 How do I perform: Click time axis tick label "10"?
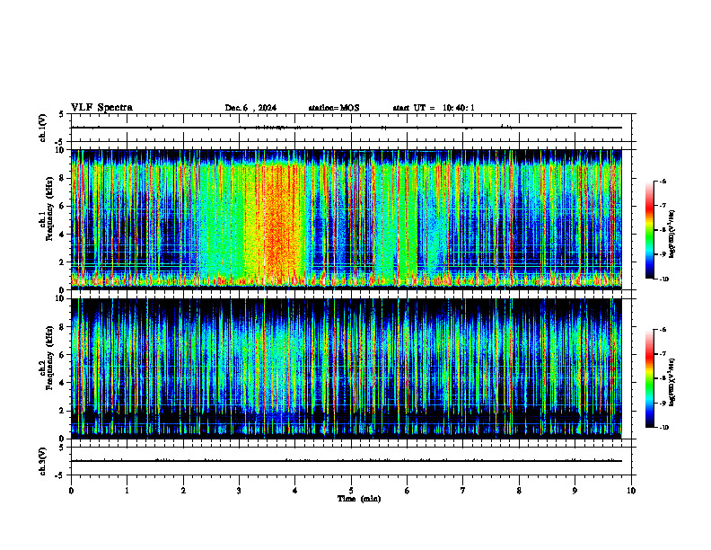(631, 491)
